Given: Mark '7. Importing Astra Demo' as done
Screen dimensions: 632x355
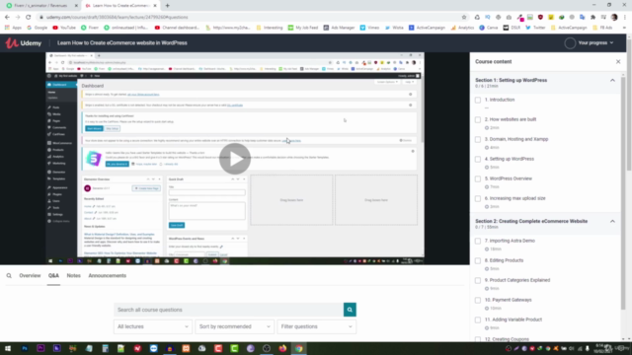Looking at the screenshot, I should 478,241.
